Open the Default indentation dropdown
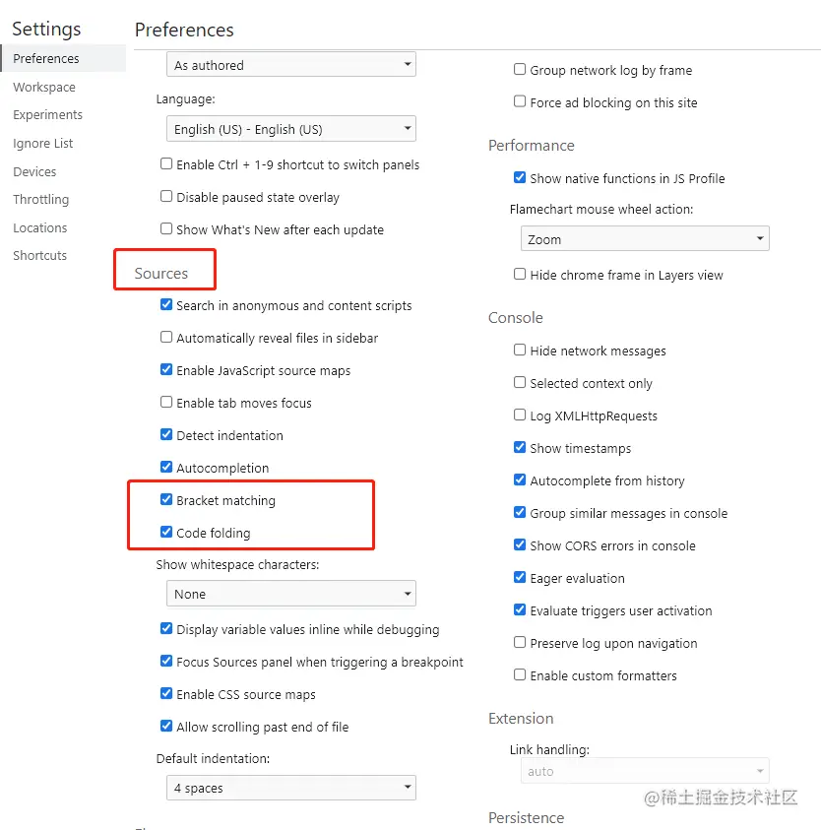The image size is (821, 830). coord(290,788)
